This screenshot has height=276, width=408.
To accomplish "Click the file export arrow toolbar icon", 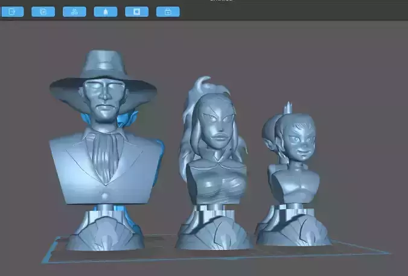I will [x=12, y=12].
